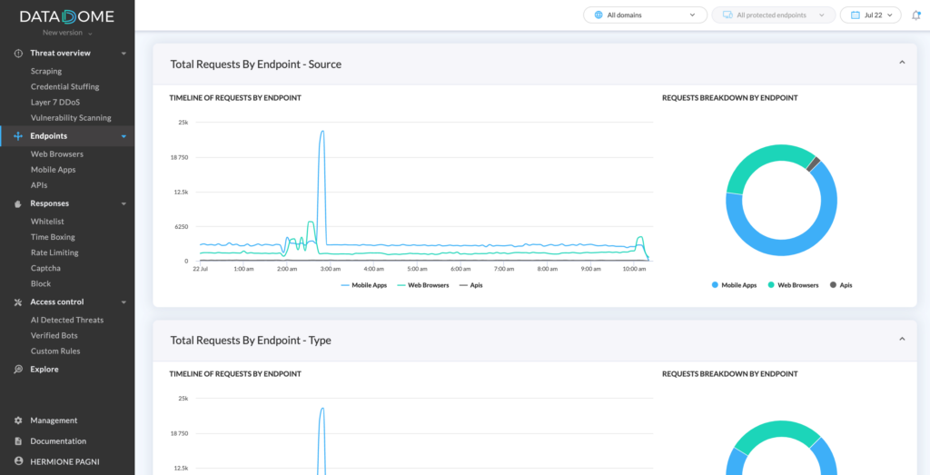Click the Management gear icon
The height and width of the screenshot is (475, 930).
click(x=18, y=421)
